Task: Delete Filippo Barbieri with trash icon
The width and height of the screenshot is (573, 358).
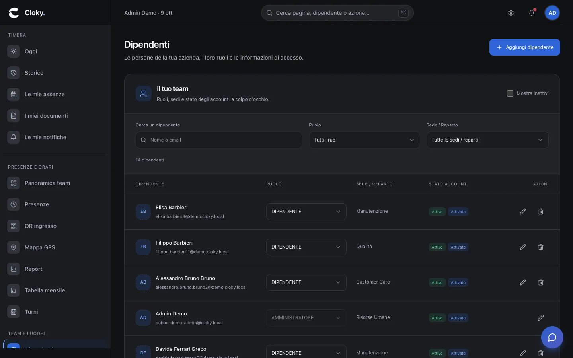Action: (541, 247)
